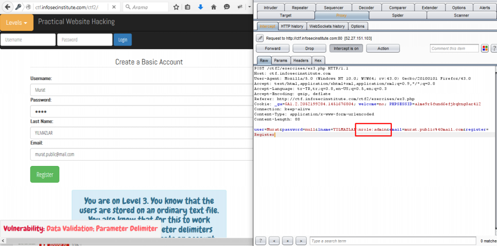Click the stop loading X in address bar
The height and width of the screenshot is (246, 497).
pos(114,7)
